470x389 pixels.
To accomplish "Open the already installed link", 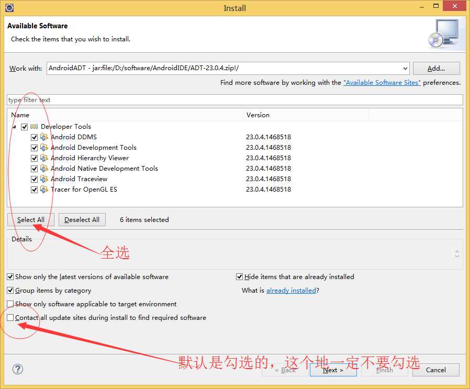I will pos(291,291).
